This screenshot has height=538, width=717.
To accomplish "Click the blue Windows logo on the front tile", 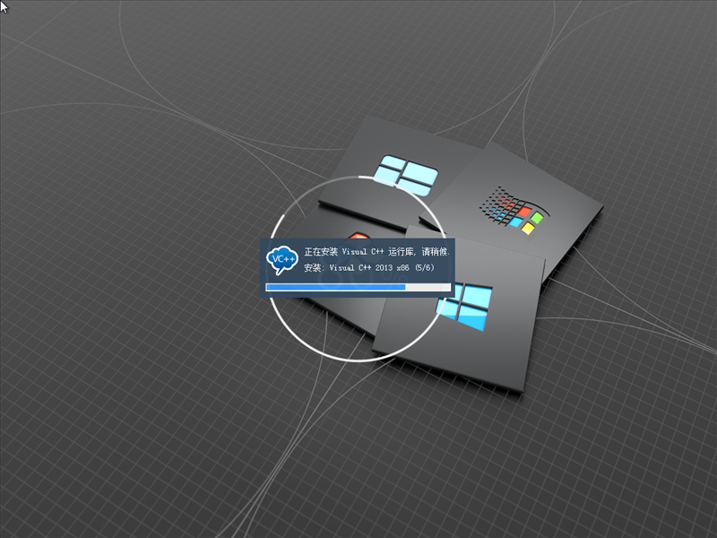I will (x=466, y=305).
